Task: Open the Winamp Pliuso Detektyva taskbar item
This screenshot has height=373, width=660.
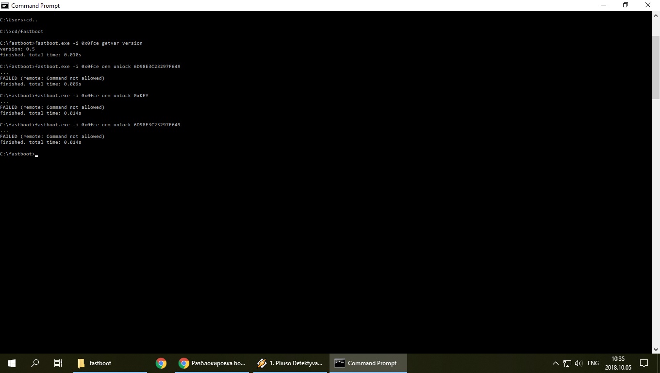Action: [x=289, y=363]
